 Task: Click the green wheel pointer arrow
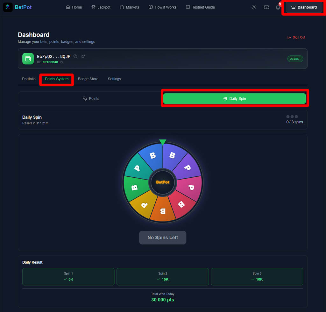163,142
